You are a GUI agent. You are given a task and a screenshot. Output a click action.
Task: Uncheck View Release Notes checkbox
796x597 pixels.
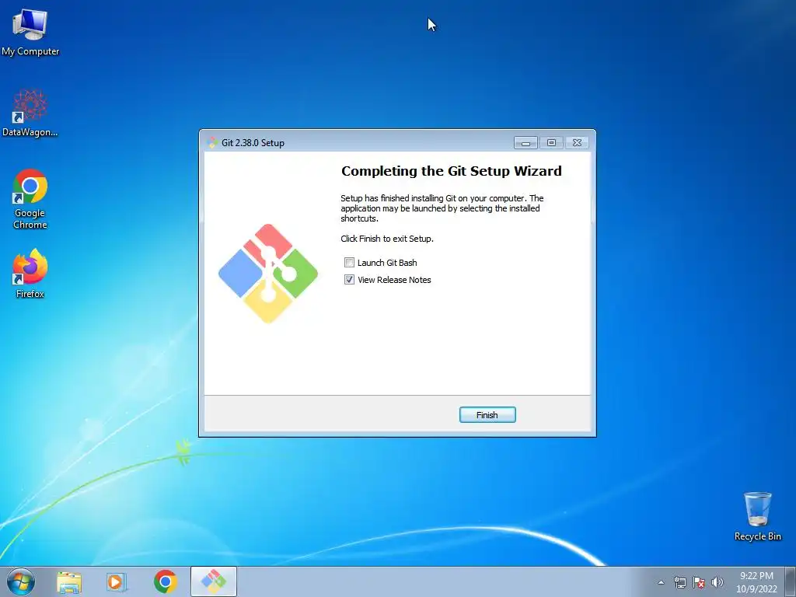[x=349, y=280]
